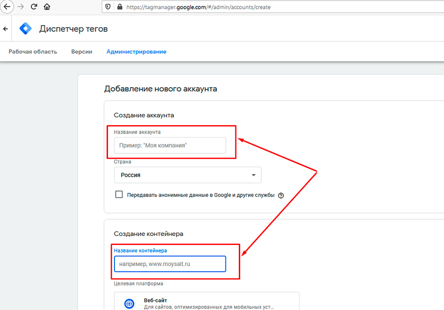Click the padlock icon in the address bar
This screenshot has height=310, width=444.
(x=119, y=7)
